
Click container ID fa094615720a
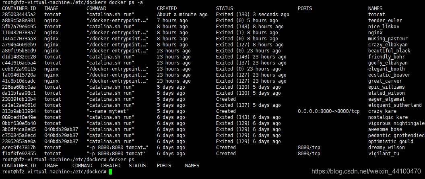pyautogui.click(x=19, y=75)
